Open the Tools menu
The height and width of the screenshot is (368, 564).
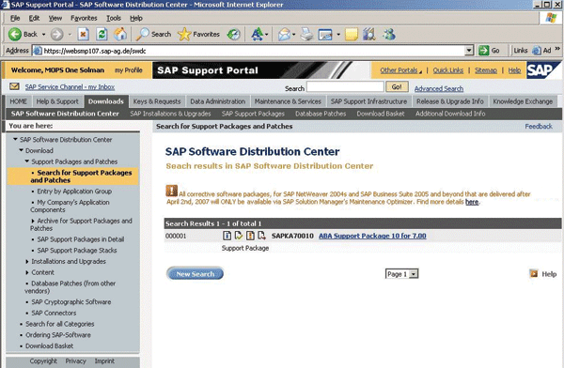pos(114,18)
